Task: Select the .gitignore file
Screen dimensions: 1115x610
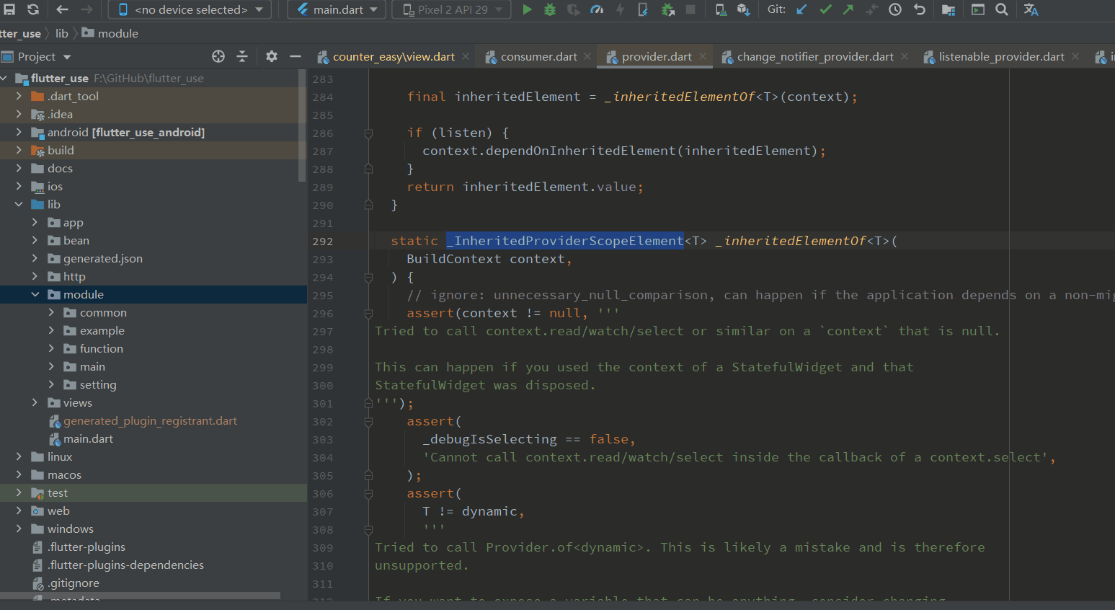Action: pos(74,583)
